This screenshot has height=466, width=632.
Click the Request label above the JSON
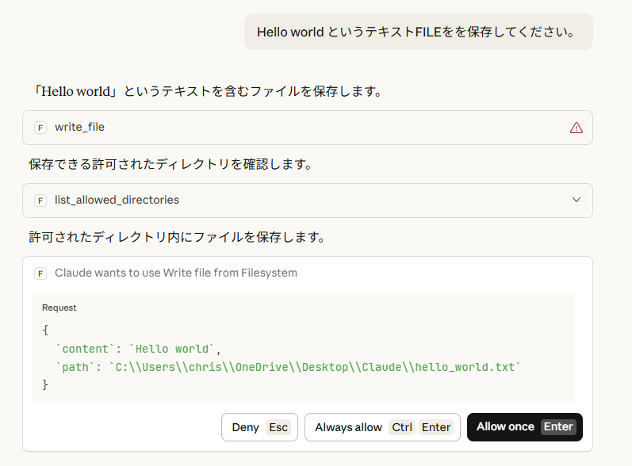click(59, 307)
